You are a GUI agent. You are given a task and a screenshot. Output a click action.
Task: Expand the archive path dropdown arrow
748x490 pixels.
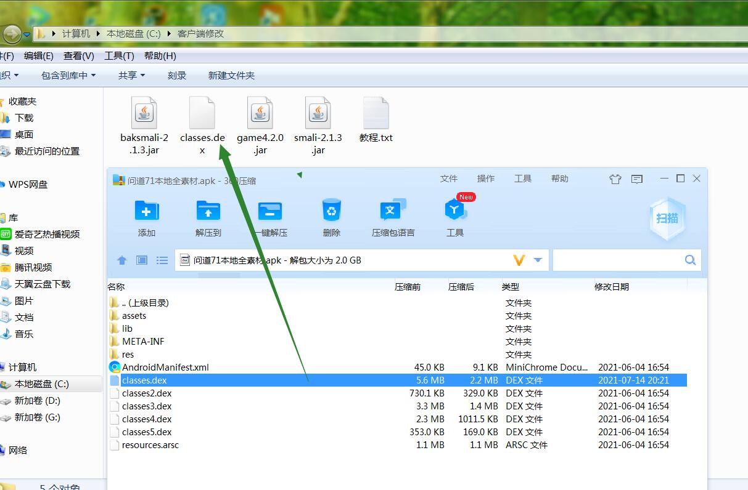(x=538, y=260)
